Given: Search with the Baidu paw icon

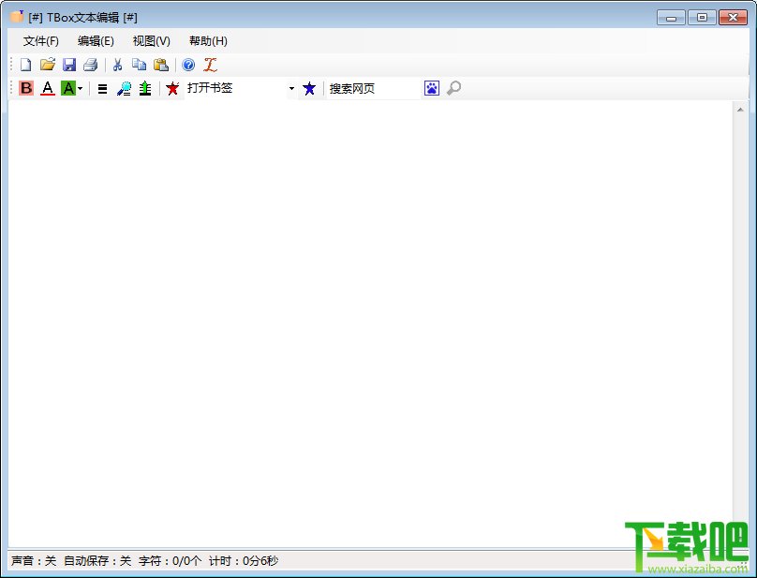Looking at the screenshot, I should click(432, 88).
